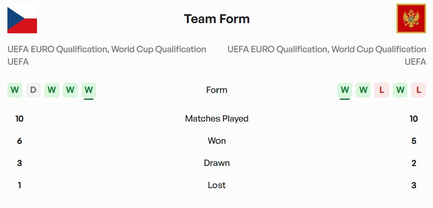The width and height of the screenshot is (433, 208).
Task: Select Montenegro's first L form badge
Action: (382, 90)
